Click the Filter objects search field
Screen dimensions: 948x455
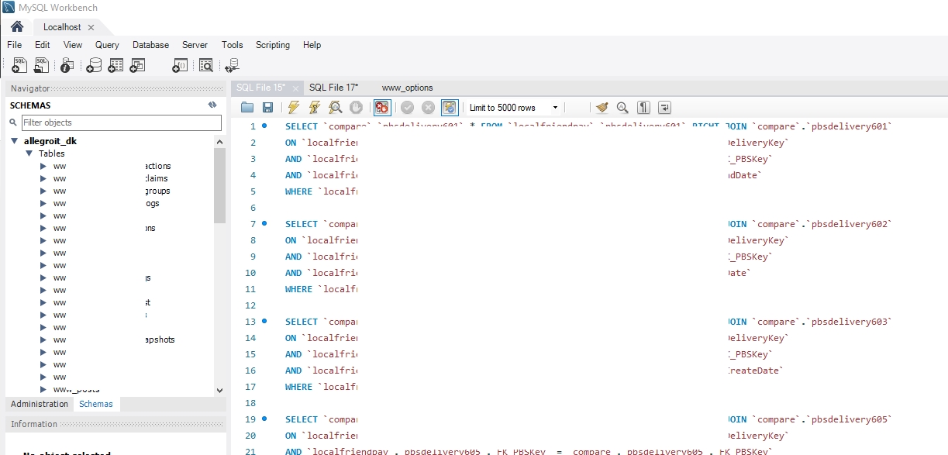coord(120,122)
